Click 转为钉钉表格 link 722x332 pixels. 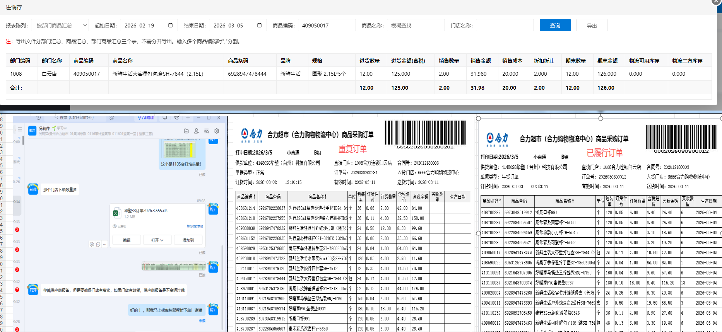(195, 226)
